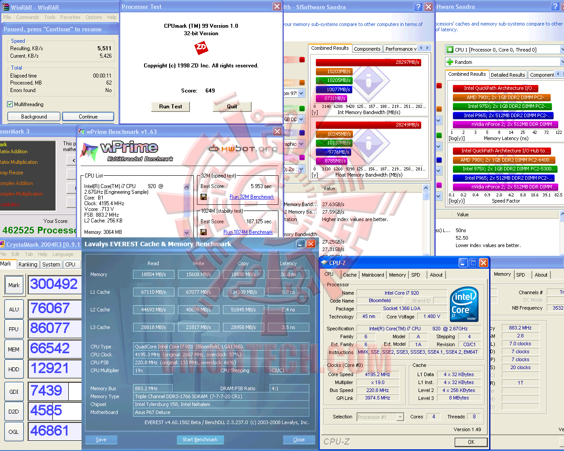
Task: Click the HDD button in CrystalMark
Action: coord(14,370)
